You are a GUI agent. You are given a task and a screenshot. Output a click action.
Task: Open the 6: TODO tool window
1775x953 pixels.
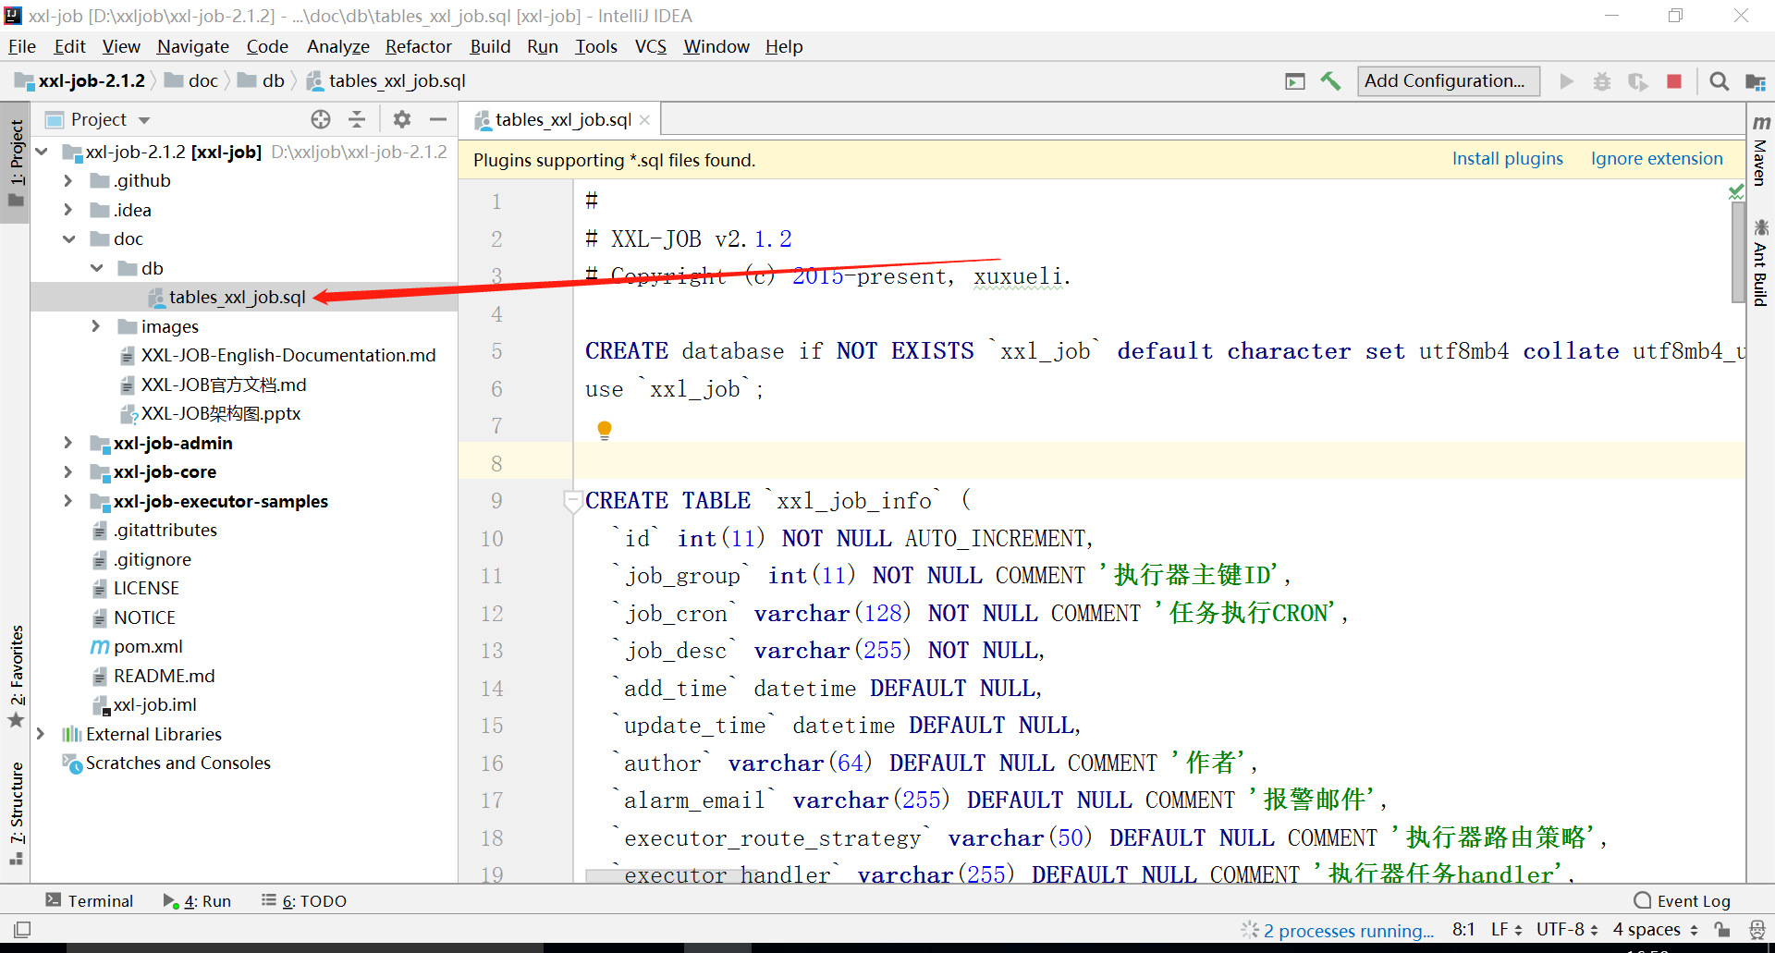(304, 901)
